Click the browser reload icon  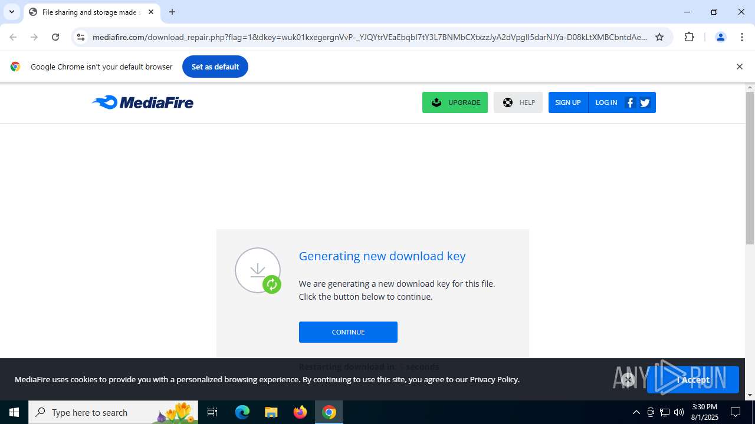point(55,37)
